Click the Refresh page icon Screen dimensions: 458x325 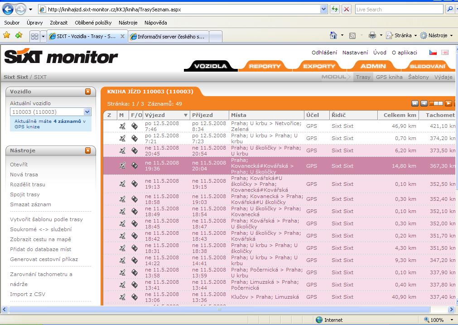(x=335, y=10)
